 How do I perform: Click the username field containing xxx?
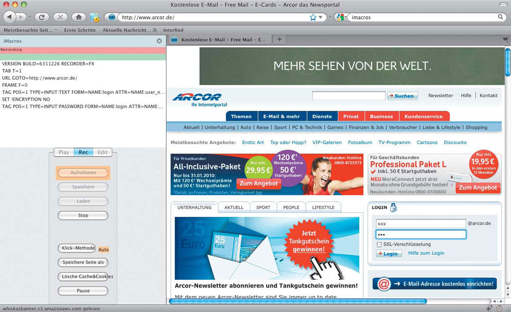[421, 224]
